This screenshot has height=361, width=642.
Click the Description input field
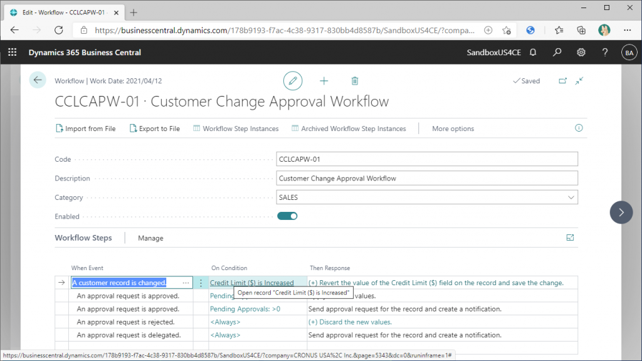[x=427, y=178]
